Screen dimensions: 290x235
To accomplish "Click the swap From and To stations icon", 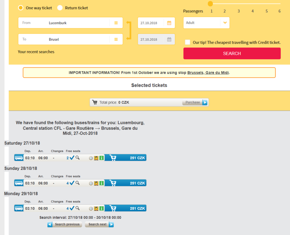I will click(x=129, y=31).
